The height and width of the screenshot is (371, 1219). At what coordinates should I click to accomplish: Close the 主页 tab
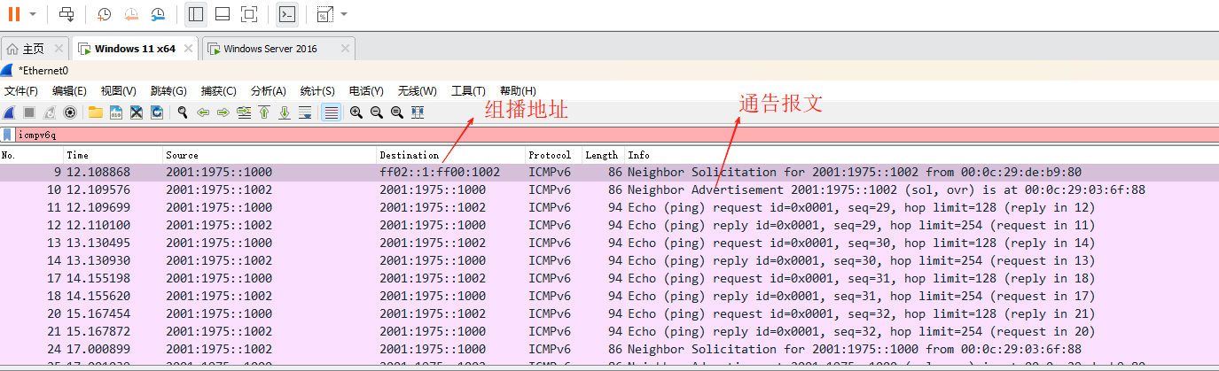tap(59, 49)
